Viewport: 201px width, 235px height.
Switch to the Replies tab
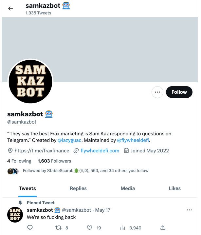coord(78,188)
